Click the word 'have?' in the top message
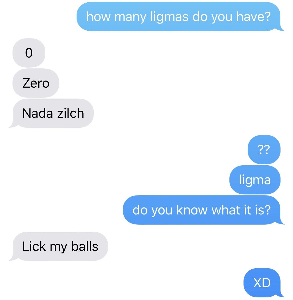This screenshot has height=300, width=293. pos(253,16)
